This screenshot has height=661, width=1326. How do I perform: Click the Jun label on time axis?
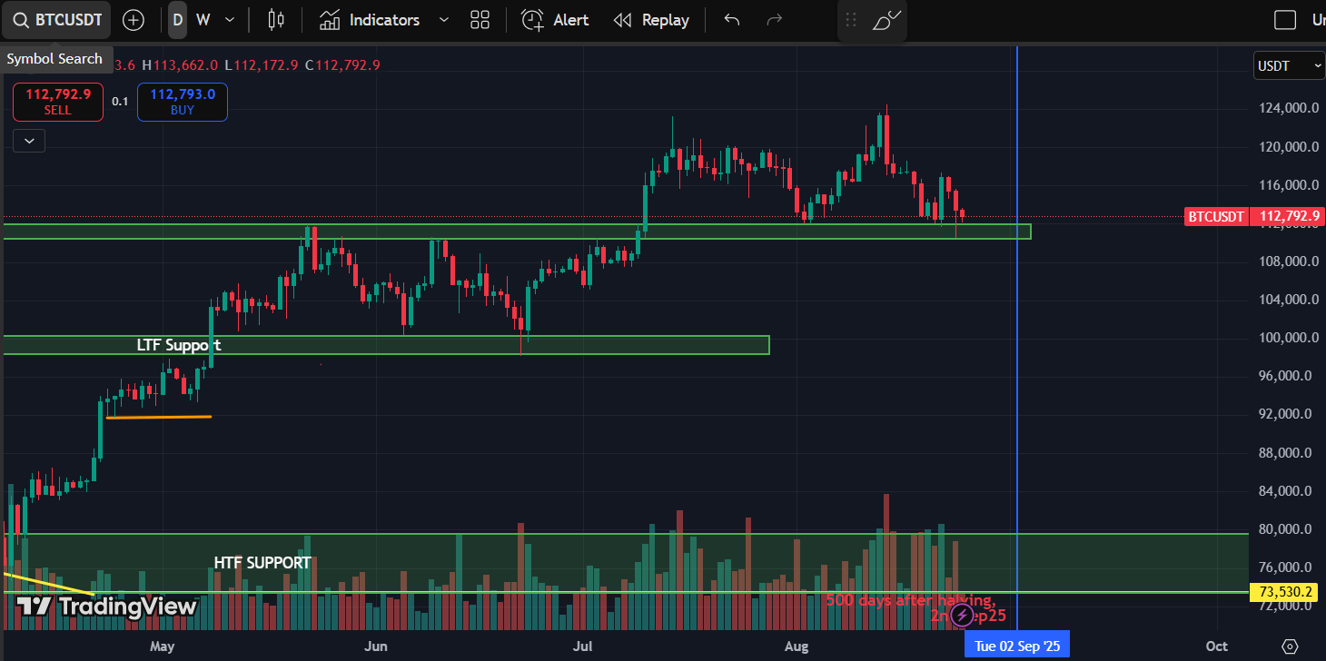click(x=375, y=646)
